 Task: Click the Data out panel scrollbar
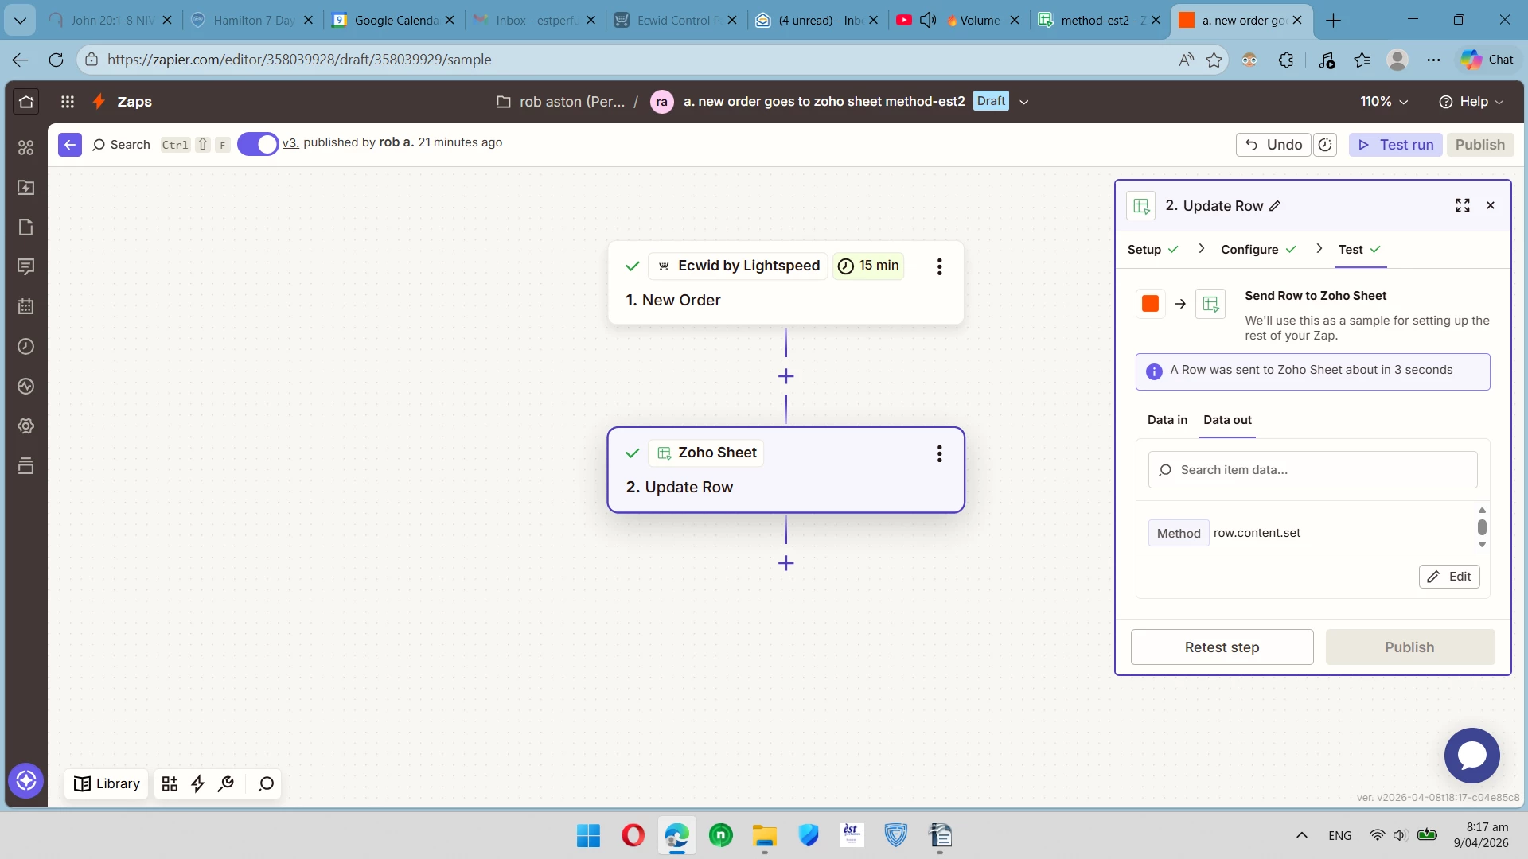point(1482,527)
